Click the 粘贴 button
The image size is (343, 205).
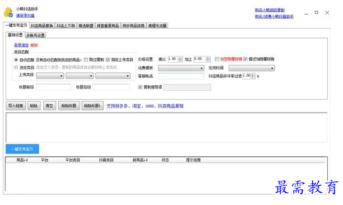pyautogui.click(x=34, y=106)
